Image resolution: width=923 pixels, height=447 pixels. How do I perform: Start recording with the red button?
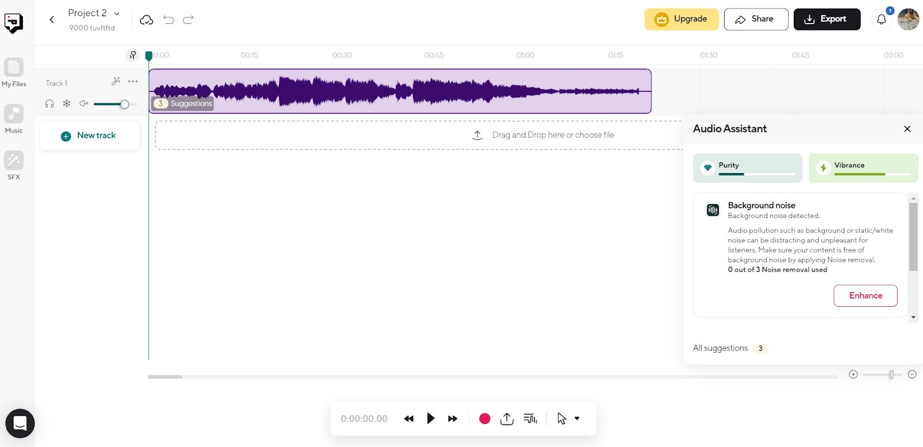pos(485,419)
